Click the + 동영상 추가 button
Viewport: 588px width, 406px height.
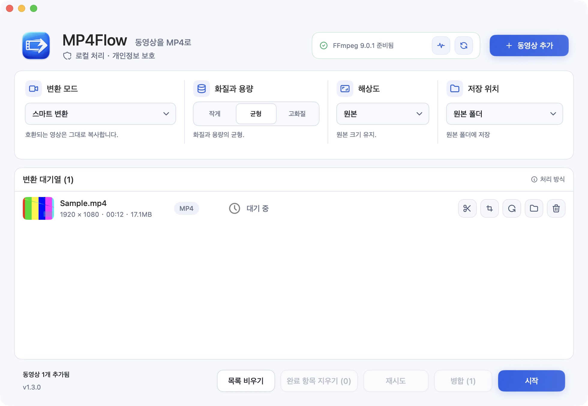point(529,46)
